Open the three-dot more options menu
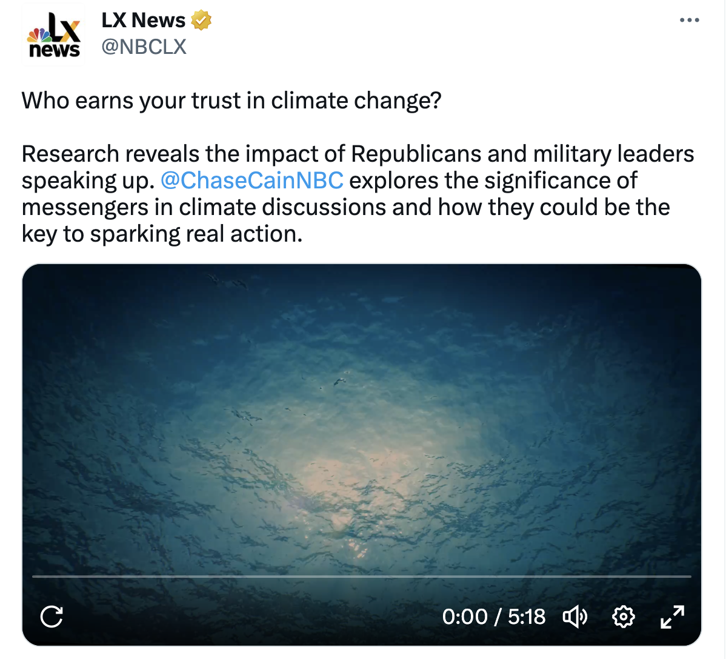This screenshot has width=726, height=659. [x=689, y=20]
